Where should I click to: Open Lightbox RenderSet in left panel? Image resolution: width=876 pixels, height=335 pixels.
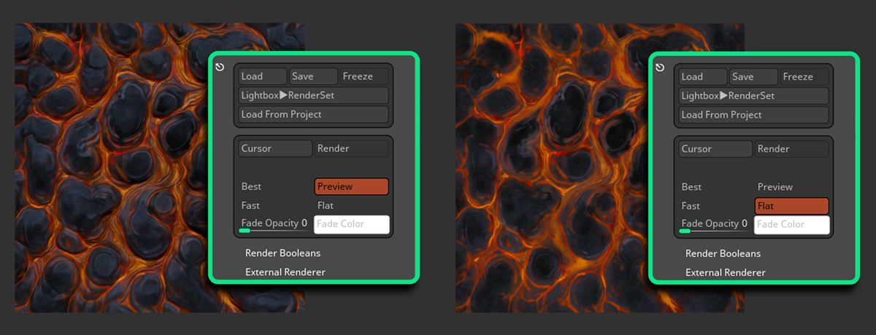click(314, 95)
